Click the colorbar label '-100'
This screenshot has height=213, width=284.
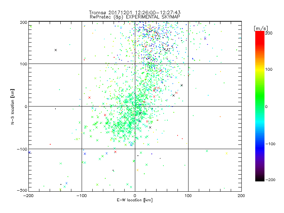270,144
